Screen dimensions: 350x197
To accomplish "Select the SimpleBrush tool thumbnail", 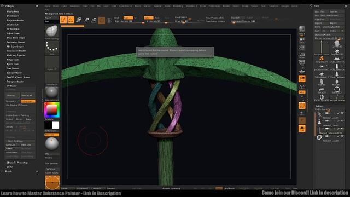I will pos(322,59).
